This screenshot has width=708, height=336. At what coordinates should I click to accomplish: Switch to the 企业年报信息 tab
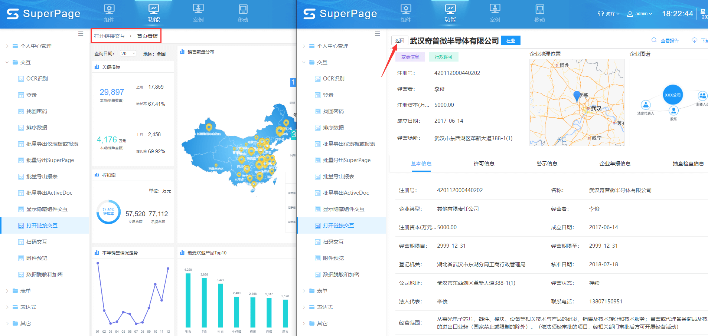point(615,164)
